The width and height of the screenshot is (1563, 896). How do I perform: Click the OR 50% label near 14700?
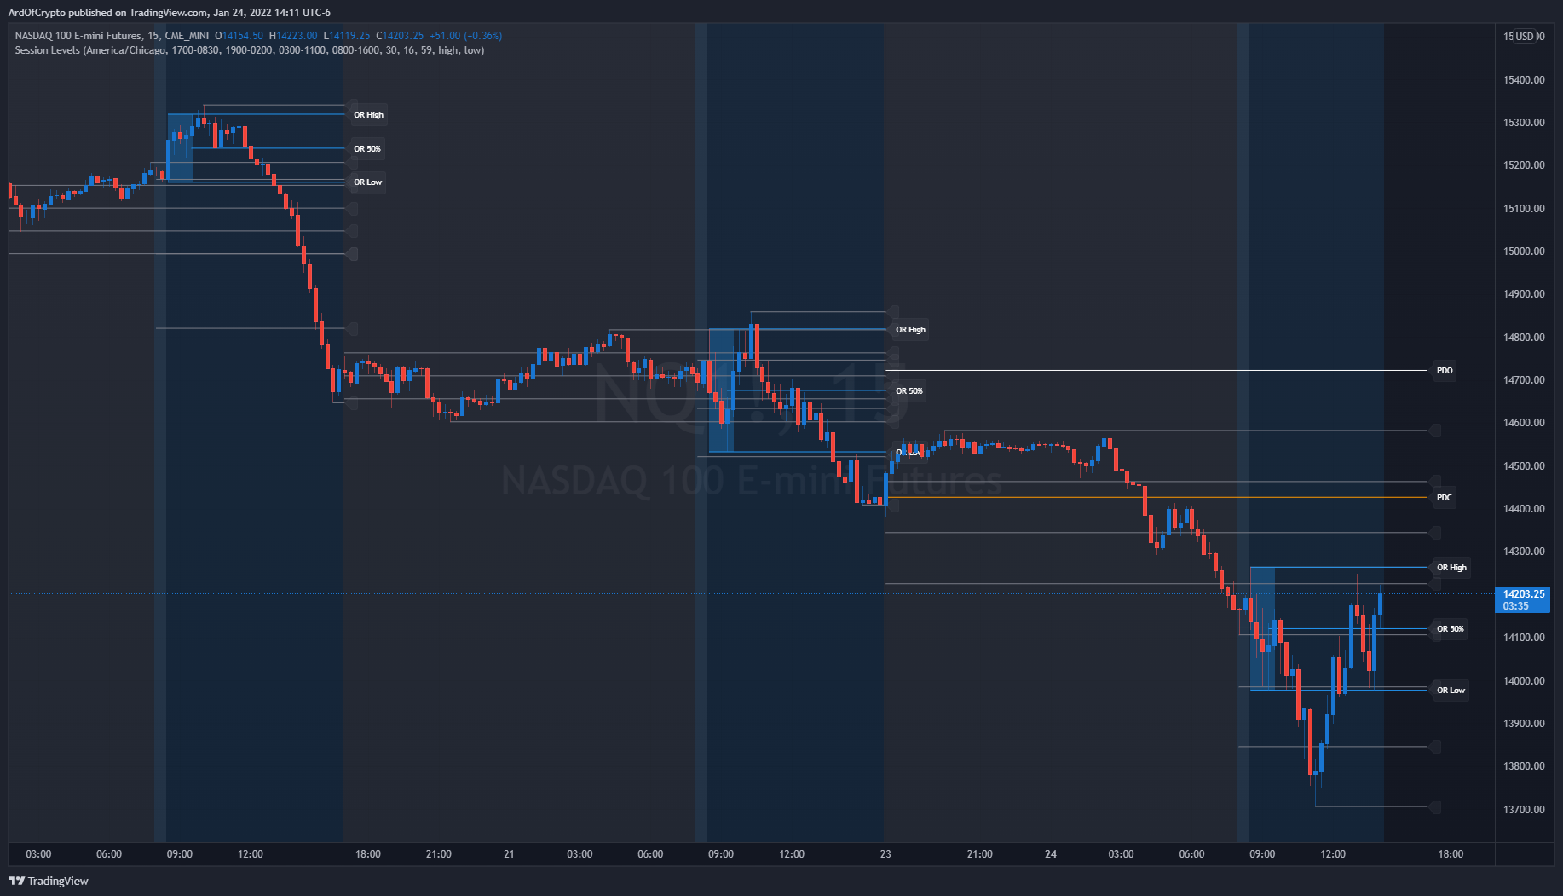pos(909,391)
